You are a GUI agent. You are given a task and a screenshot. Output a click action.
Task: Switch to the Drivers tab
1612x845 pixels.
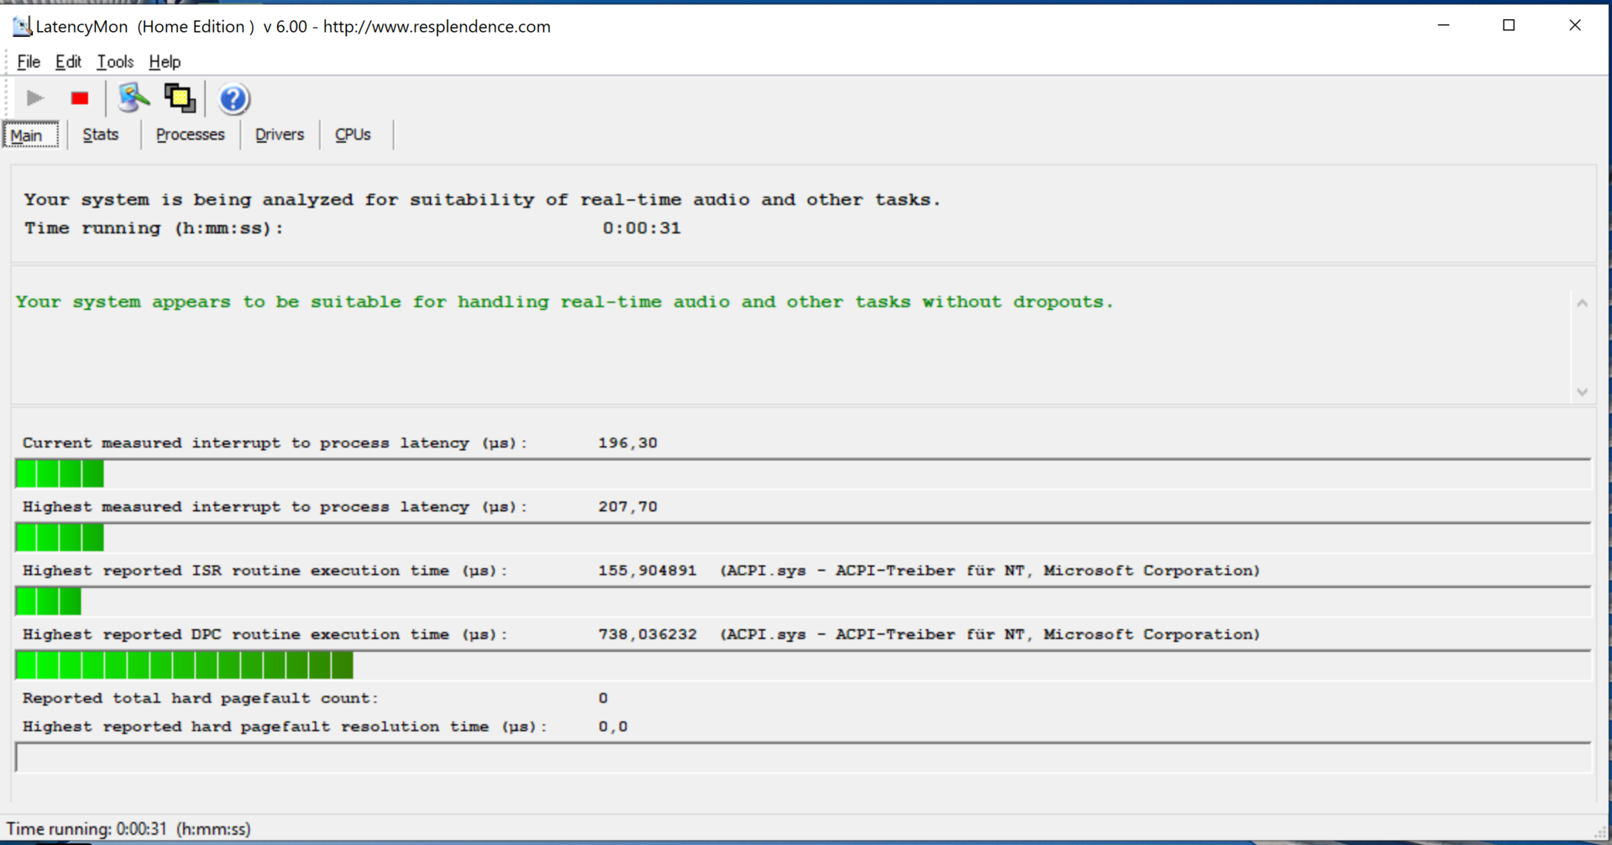[x=280, y=135]
